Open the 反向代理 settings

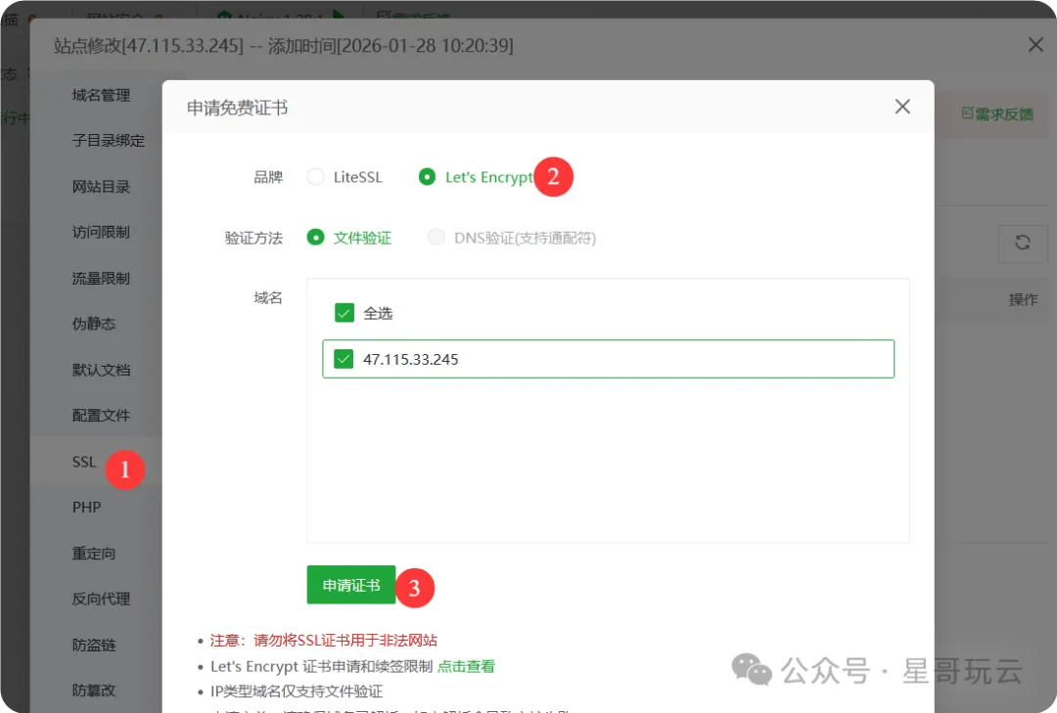click(x=102, y=599)
